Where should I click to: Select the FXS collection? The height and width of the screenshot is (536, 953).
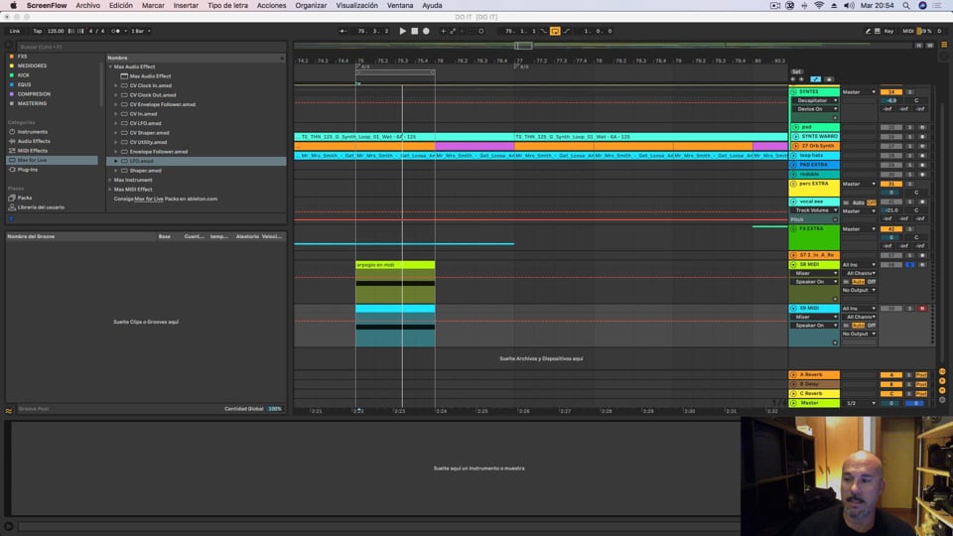(x=23, y=57)
